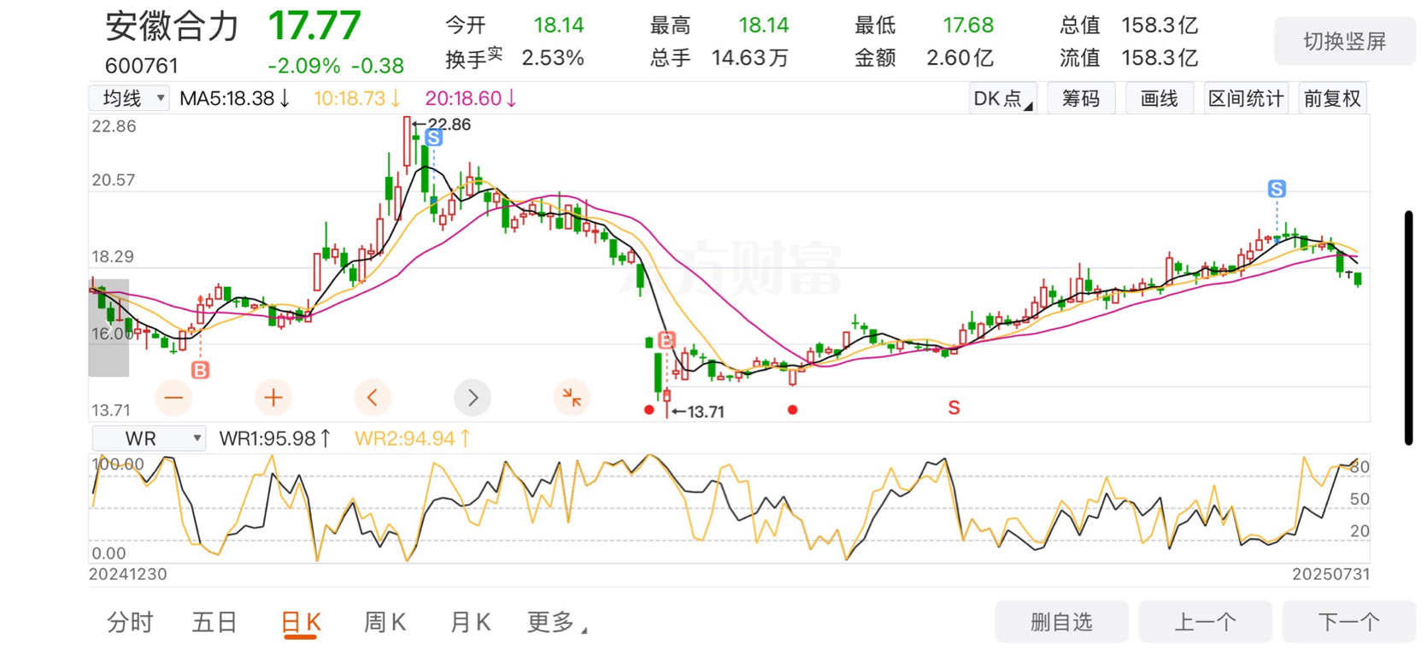This screenshot has height=656, width=1427.
Task: Expand the DK点 option
Action: 1002,98
